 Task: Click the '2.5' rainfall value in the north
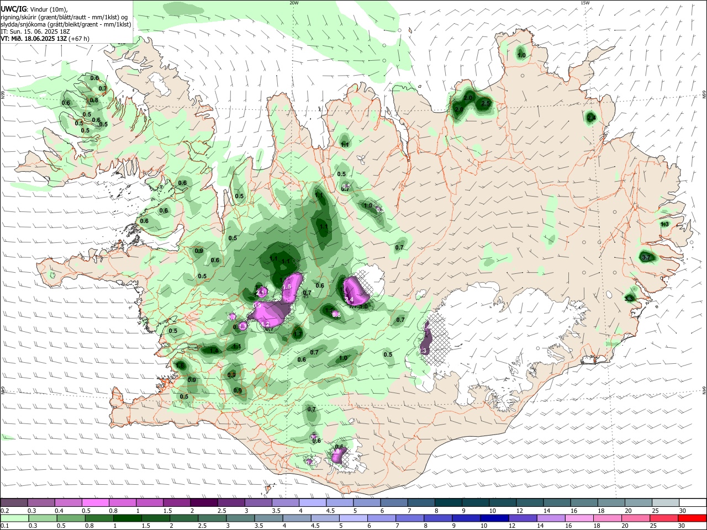486,104
